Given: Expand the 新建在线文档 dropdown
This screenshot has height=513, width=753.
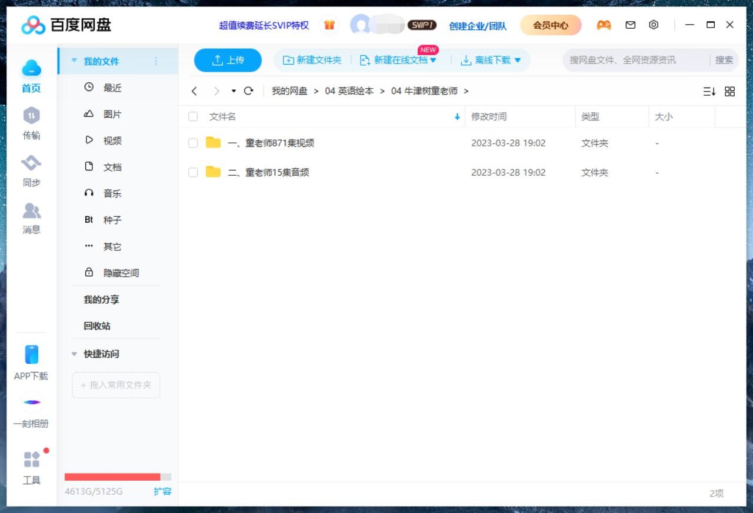Looking at the screenshot, I should click(434, 60).
